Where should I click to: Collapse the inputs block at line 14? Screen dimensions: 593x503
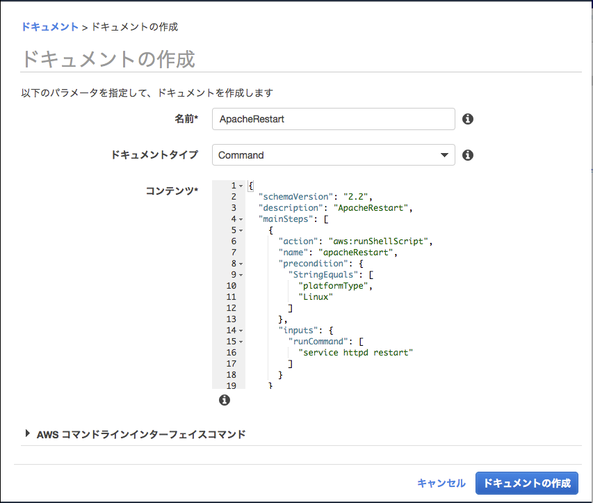241,330
